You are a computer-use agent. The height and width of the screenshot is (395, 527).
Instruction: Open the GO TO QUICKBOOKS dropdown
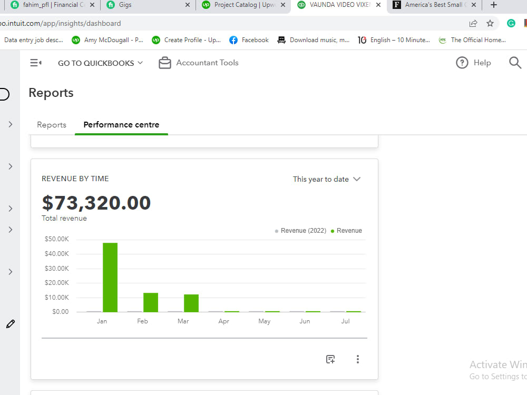coord(100,63)
